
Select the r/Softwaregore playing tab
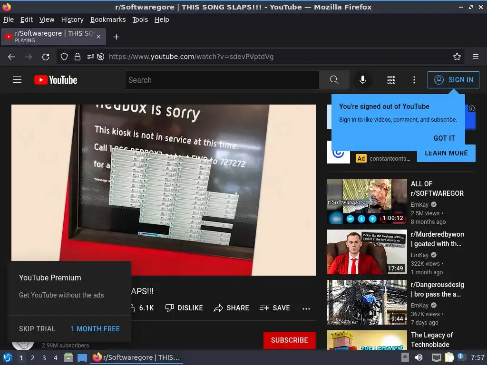(x=53, y=37)
